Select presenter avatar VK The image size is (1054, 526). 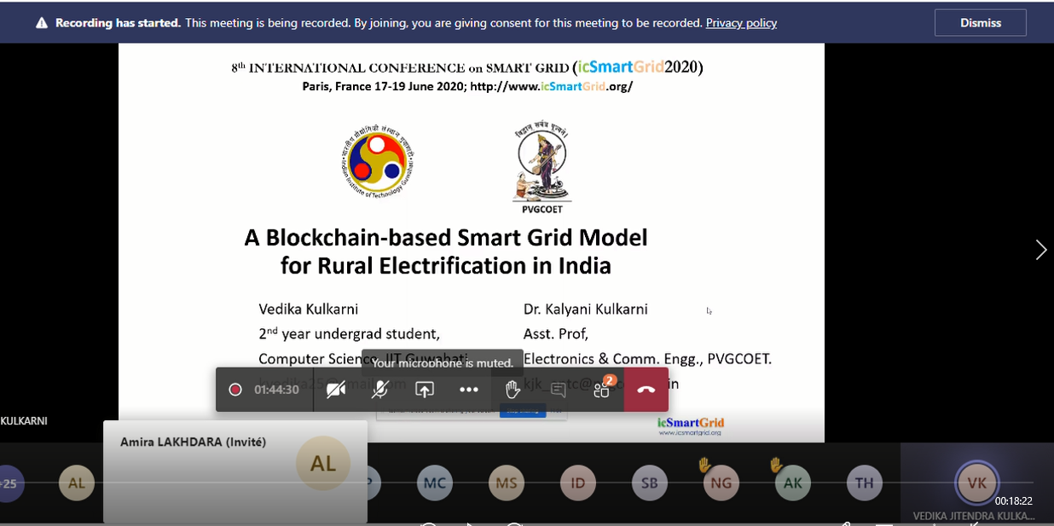pyautogui.click(x=976, y=483)
